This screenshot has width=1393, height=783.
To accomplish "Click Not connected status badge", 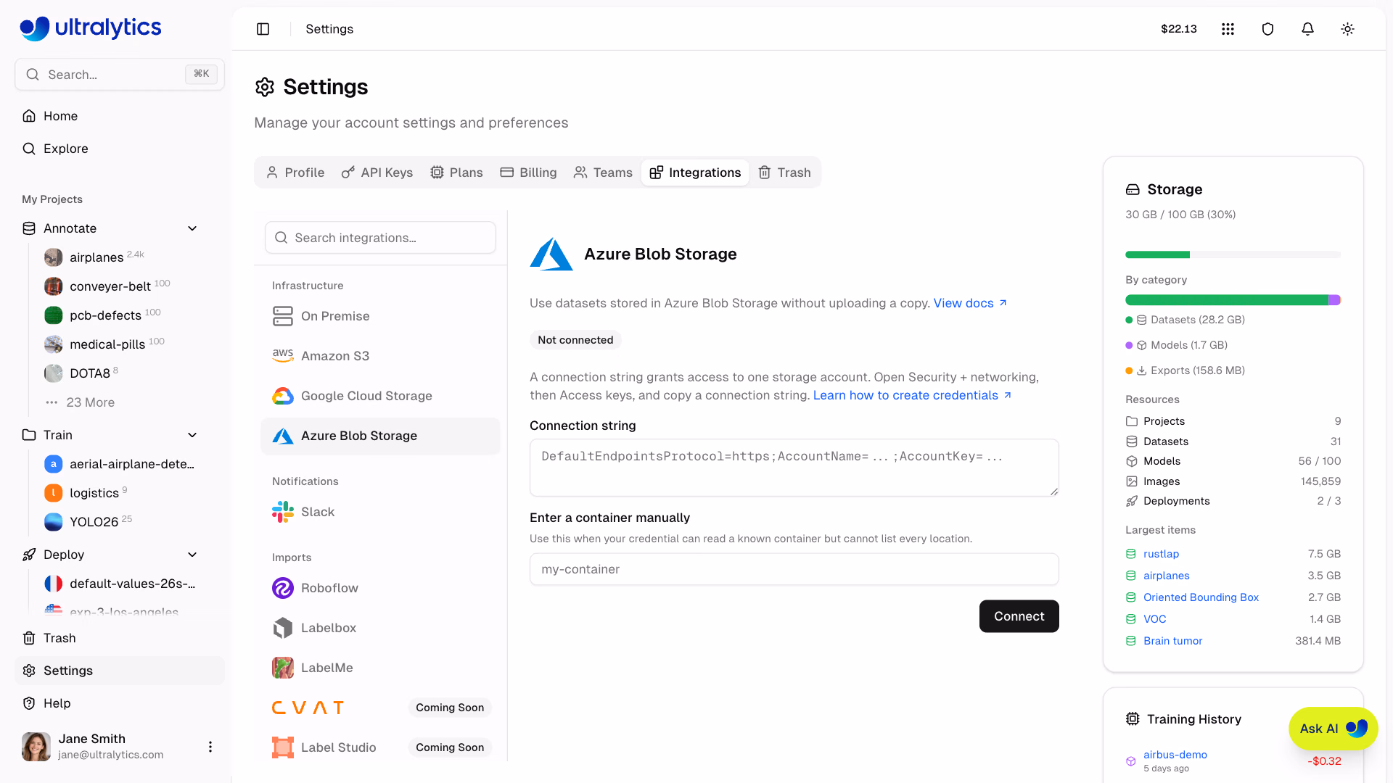I will [x=575, y=340].
